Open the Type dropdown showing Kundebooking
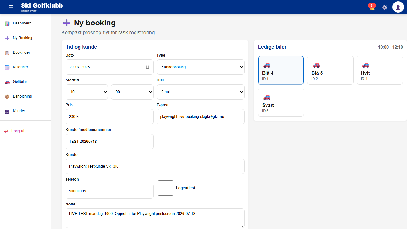Viewport: 407px width, 229px height. [x=201, y=67]
